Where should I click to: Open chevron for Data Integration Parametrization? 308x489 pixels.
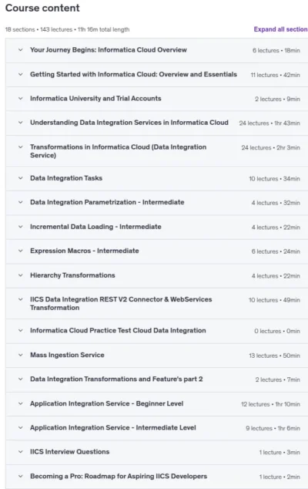pos(21,202)
